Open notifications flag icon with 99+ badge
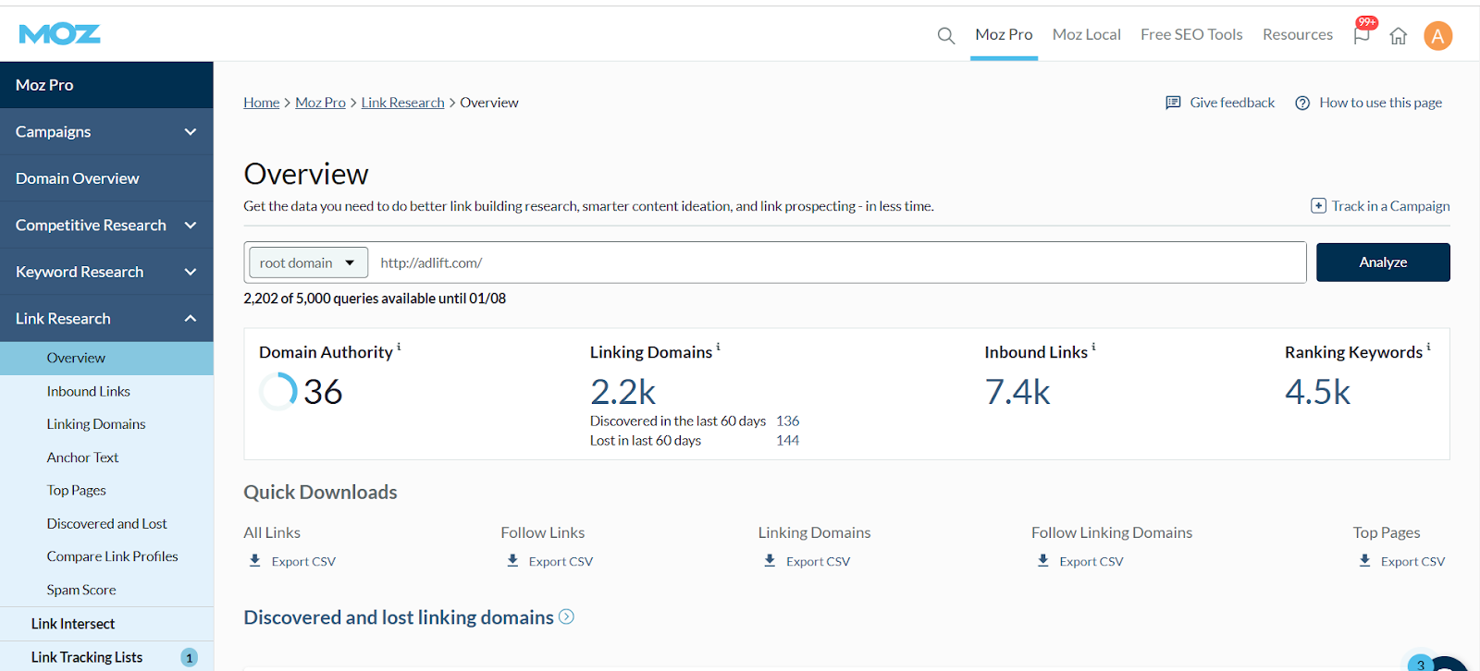Image resolution: width=1480 pixels, height=671 pixels. [1363, 34]
